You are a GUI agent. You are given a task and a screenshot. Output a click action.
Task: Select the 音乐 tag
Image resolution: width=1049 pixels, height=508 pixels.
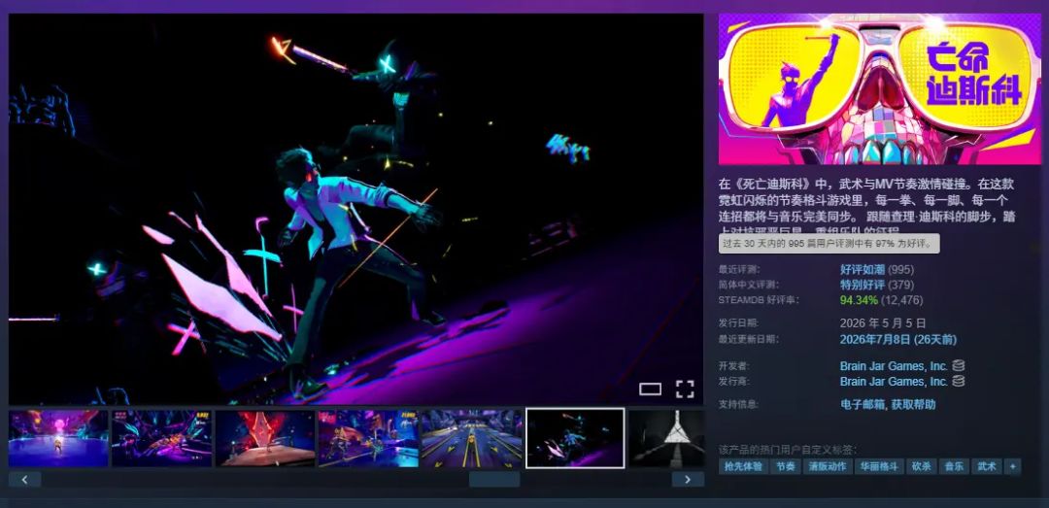[x=955, y=466]
